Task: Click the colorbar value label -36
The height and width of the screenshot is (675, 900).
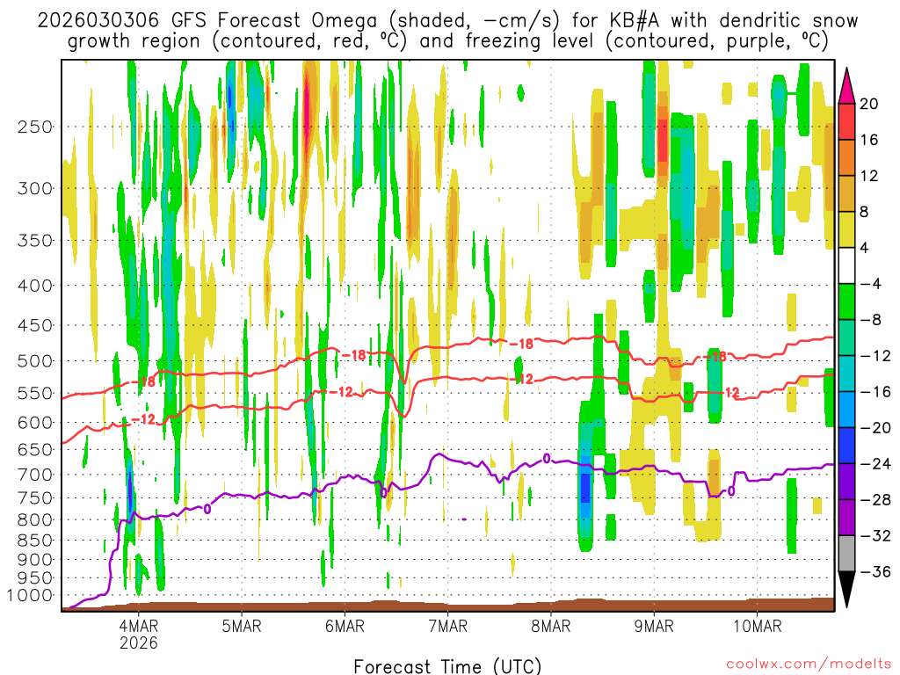Action: pos(875,571)
